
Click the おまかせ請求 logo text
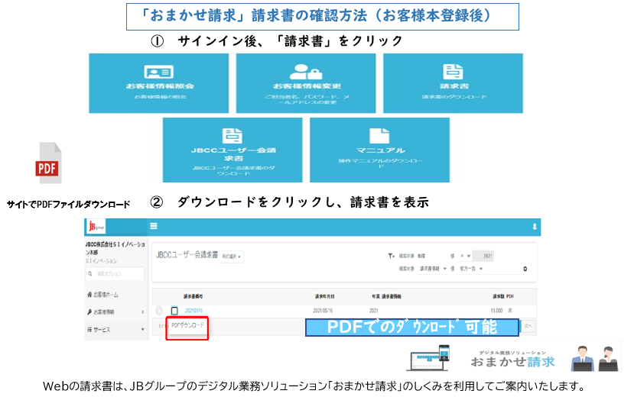(x=512, y=362)
